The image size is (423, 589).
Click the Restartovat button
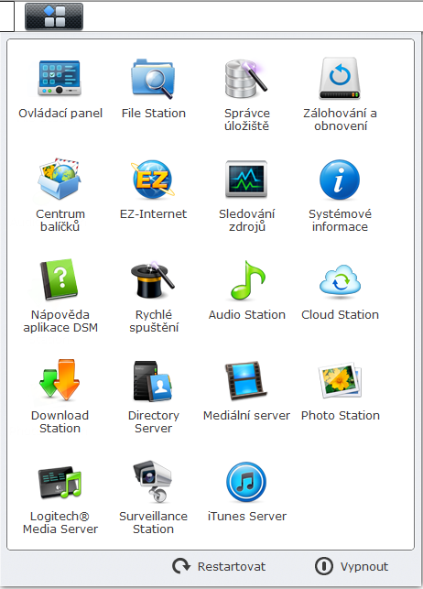pos(219,566)
